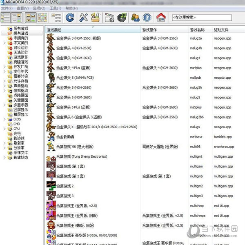
Task: Click the yellow toolbox folder toolbar icon
Action: click(95, 18)
